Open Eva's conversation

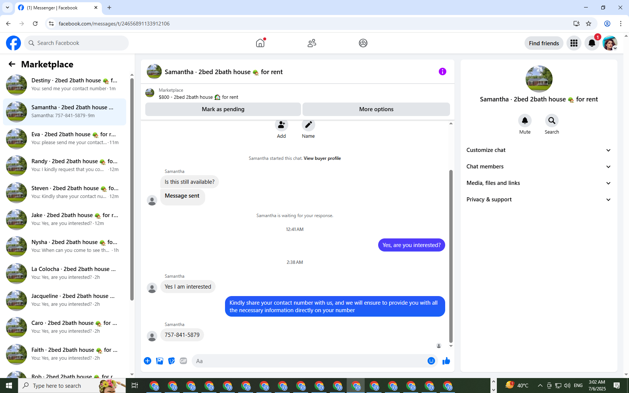(64, 139)
